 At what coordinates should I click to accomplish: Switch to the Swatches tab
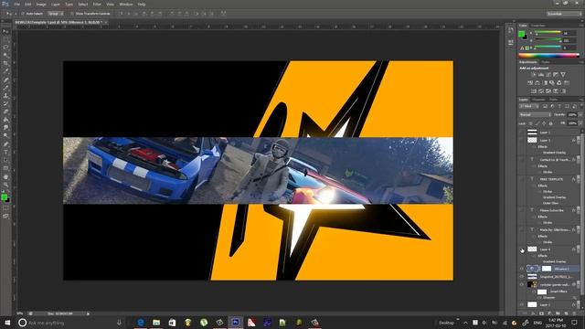pyautogui.click(x=538, y=26)
